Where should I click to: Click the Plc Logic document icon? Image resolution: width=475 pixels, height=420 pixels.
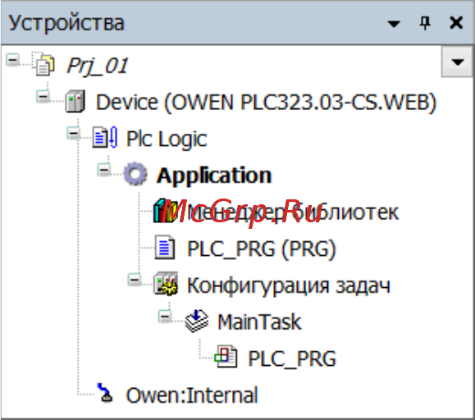[x=105, y=138]
